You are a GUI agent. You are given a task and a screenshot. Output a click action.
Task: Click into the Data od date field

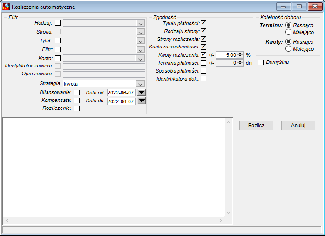pyautogui.click(x=122, y=93)
